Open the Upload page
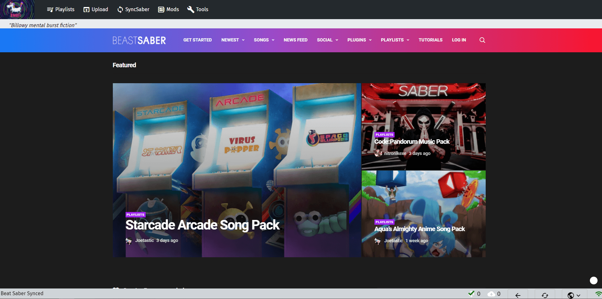The width and height of the screenshot is (602, 299). (96, 10)
